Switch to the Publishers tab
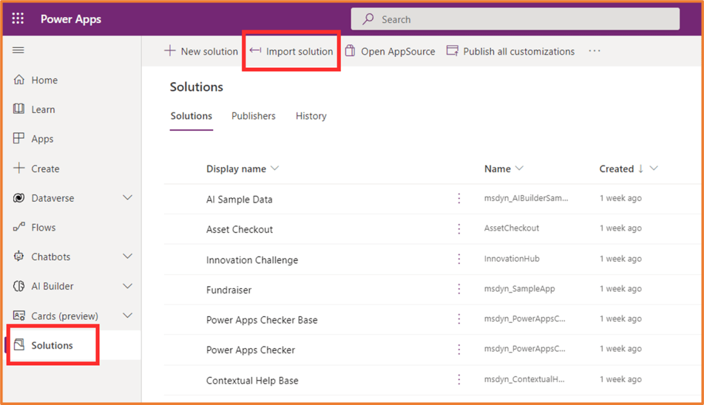Image resolution: width=704 pixels, height=405 pixels. [253, 116]
